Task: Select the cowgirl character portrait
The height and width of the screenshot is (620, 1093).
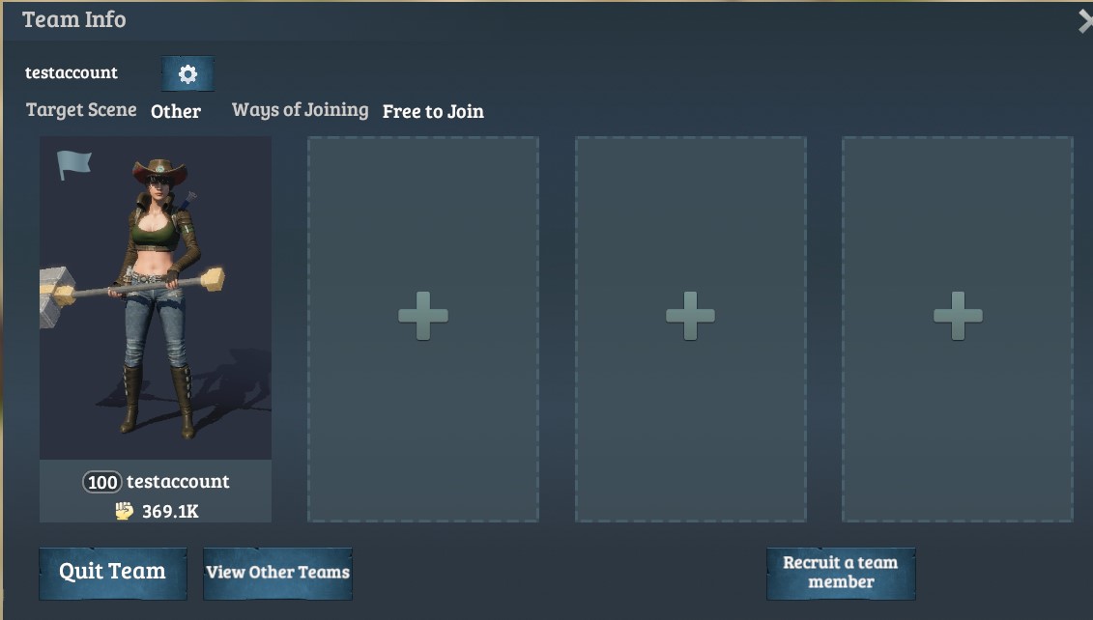Action: point(156,298)
